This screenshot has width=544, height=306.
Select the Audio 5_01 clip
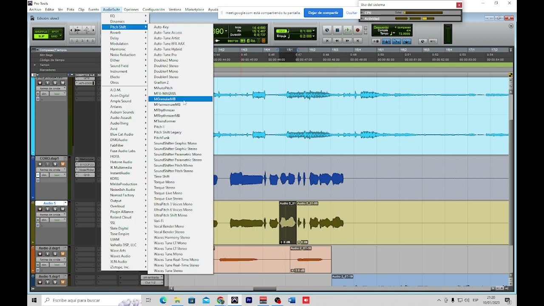(x=287, y=223)
